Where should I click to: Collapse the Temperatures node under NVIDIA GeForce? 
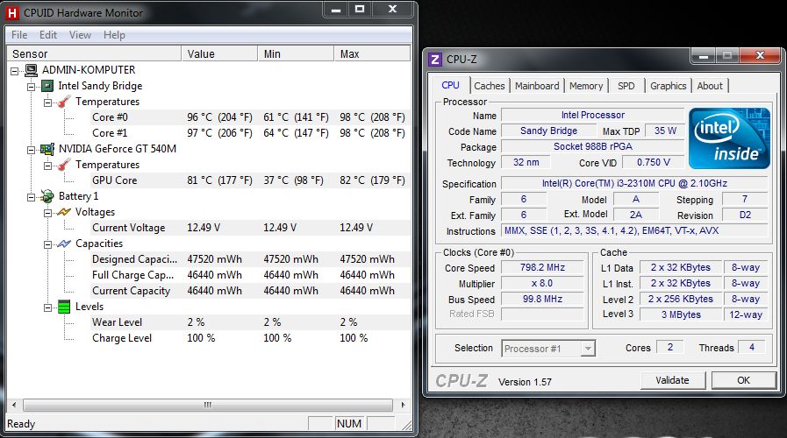[47, 166]
